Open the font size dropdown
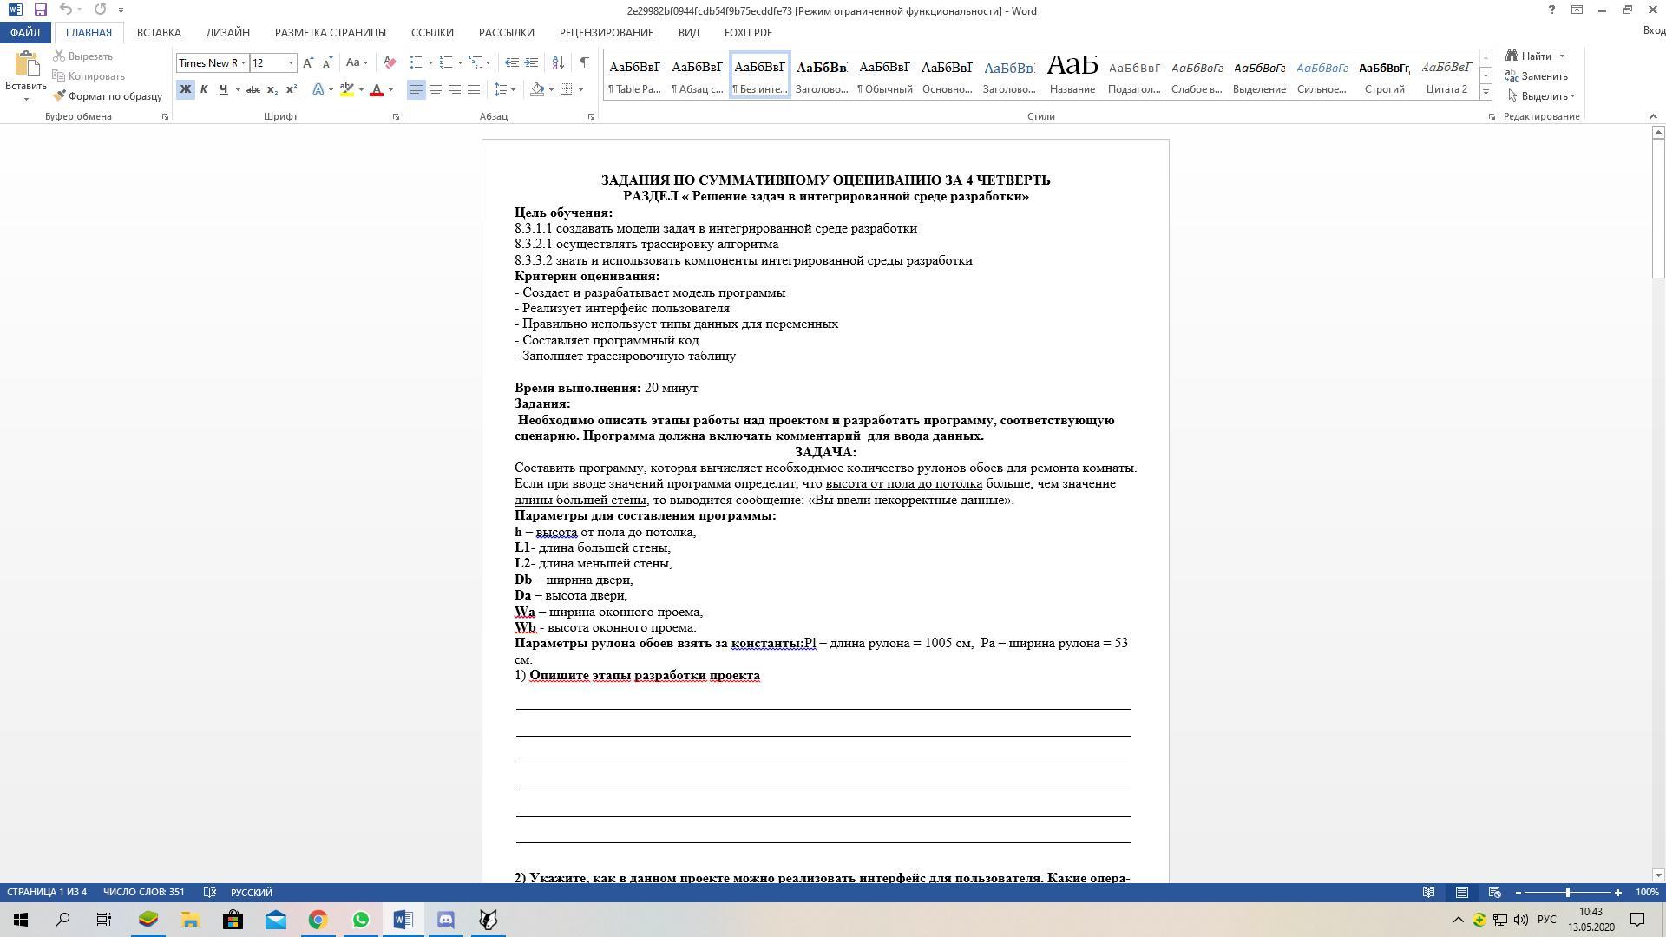Viewport: 1666px width, 937px height. 291,62
